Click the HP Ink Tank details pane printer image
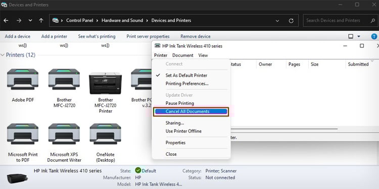Image resolution: width=379 pixels, height=189 pixels. [x=17, y=178]
